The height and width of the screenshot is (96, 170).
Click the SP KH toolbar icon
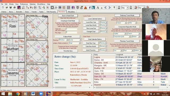[x=40, y=7]
